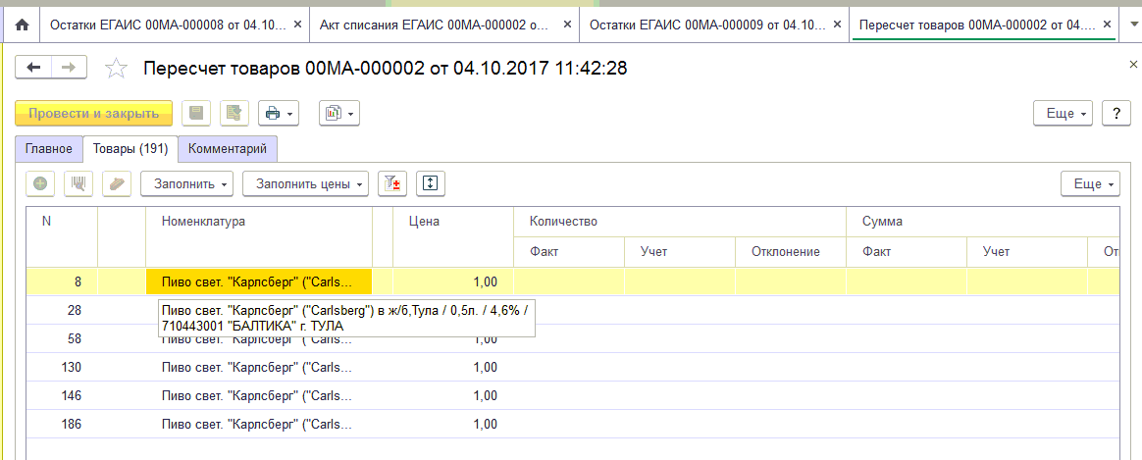This screenshot has width=1142, height=460.
Task: Click the Количество column group header
Action: tap(680, 222)
